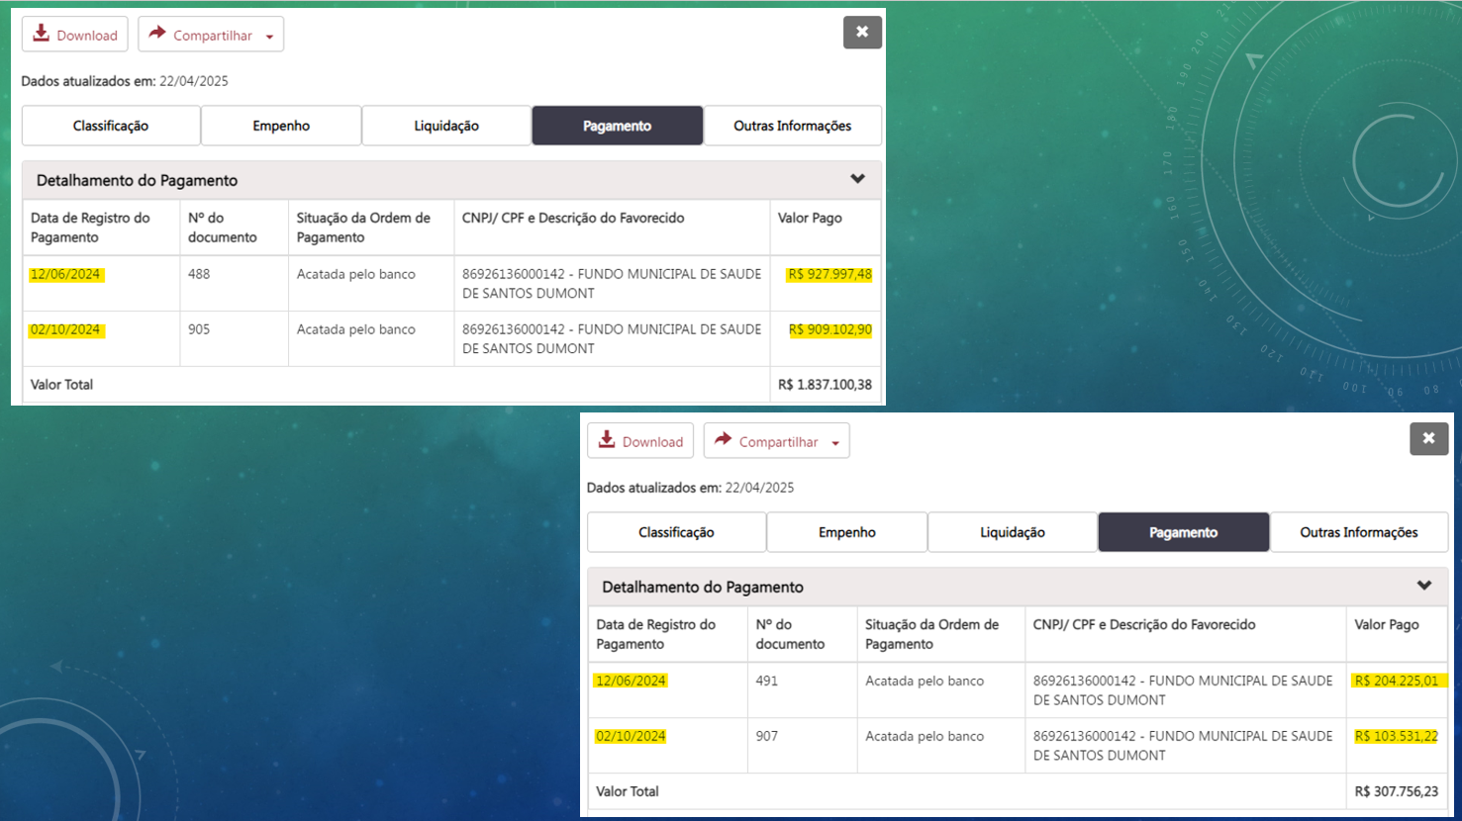Select Liquidação tab in upper panel
The width and height of the screenshot is (1462, 821).
[446, 126]
